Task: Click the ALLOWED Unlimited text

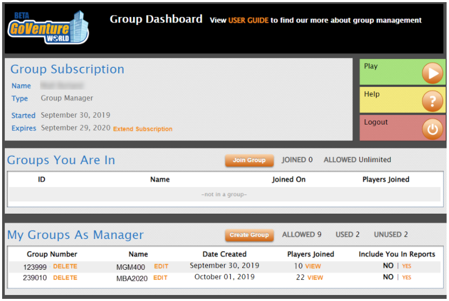Action: tap(357, 160)
